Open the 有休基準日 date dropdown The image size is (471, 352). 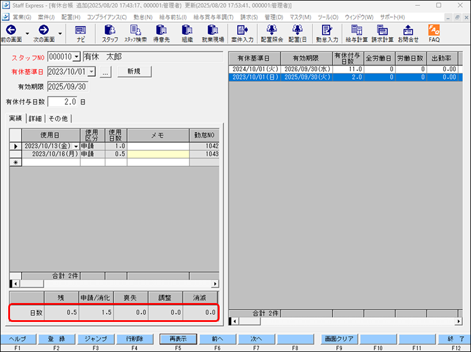[92, 71]
